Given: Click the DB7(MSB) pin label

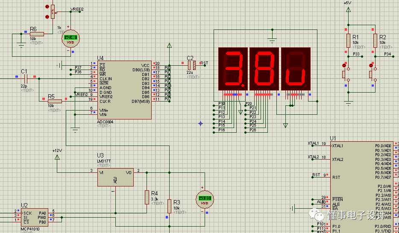Looking at the screenshot, I should (x=141, y=102).
